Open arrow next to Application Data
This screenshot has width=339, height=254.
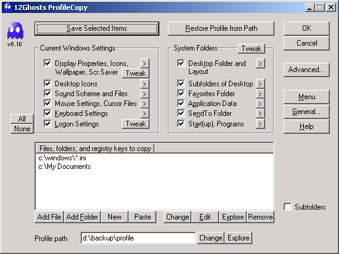coord(260,104)
